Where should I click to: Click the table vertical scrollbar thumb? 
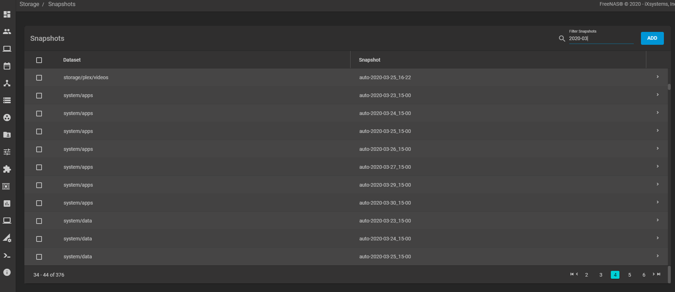669,87
